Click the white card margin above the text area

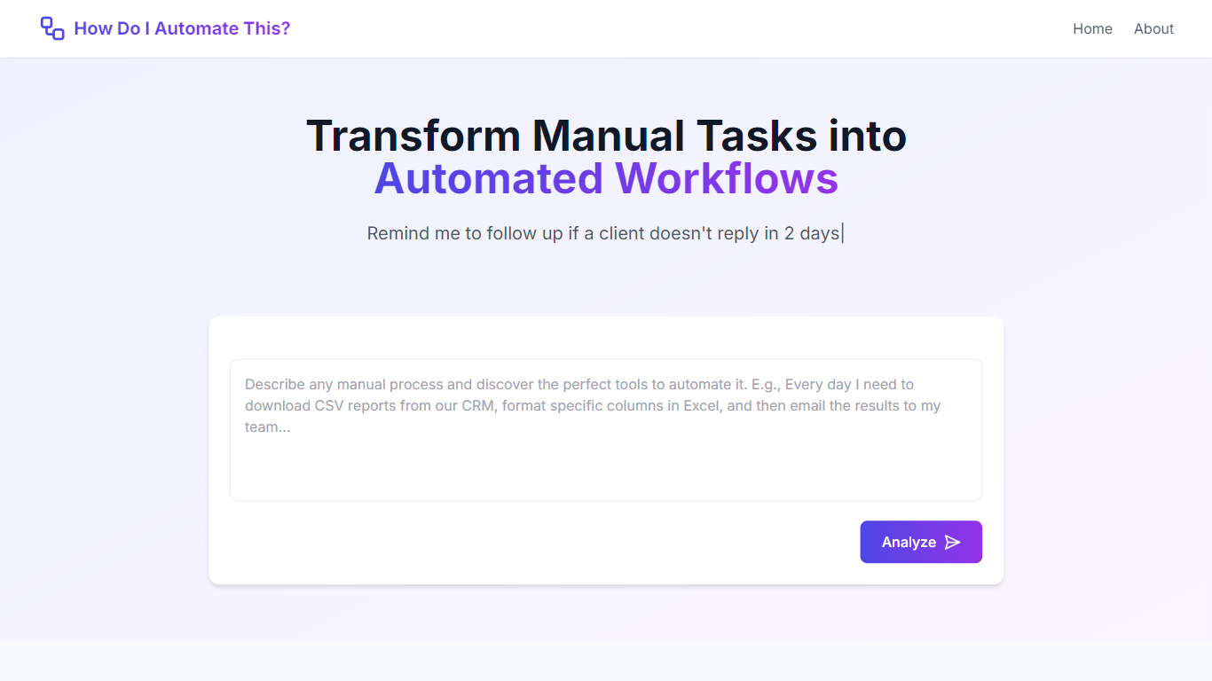[605, 338]
